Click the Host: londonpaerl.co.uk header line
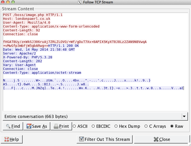 [27, 19]
